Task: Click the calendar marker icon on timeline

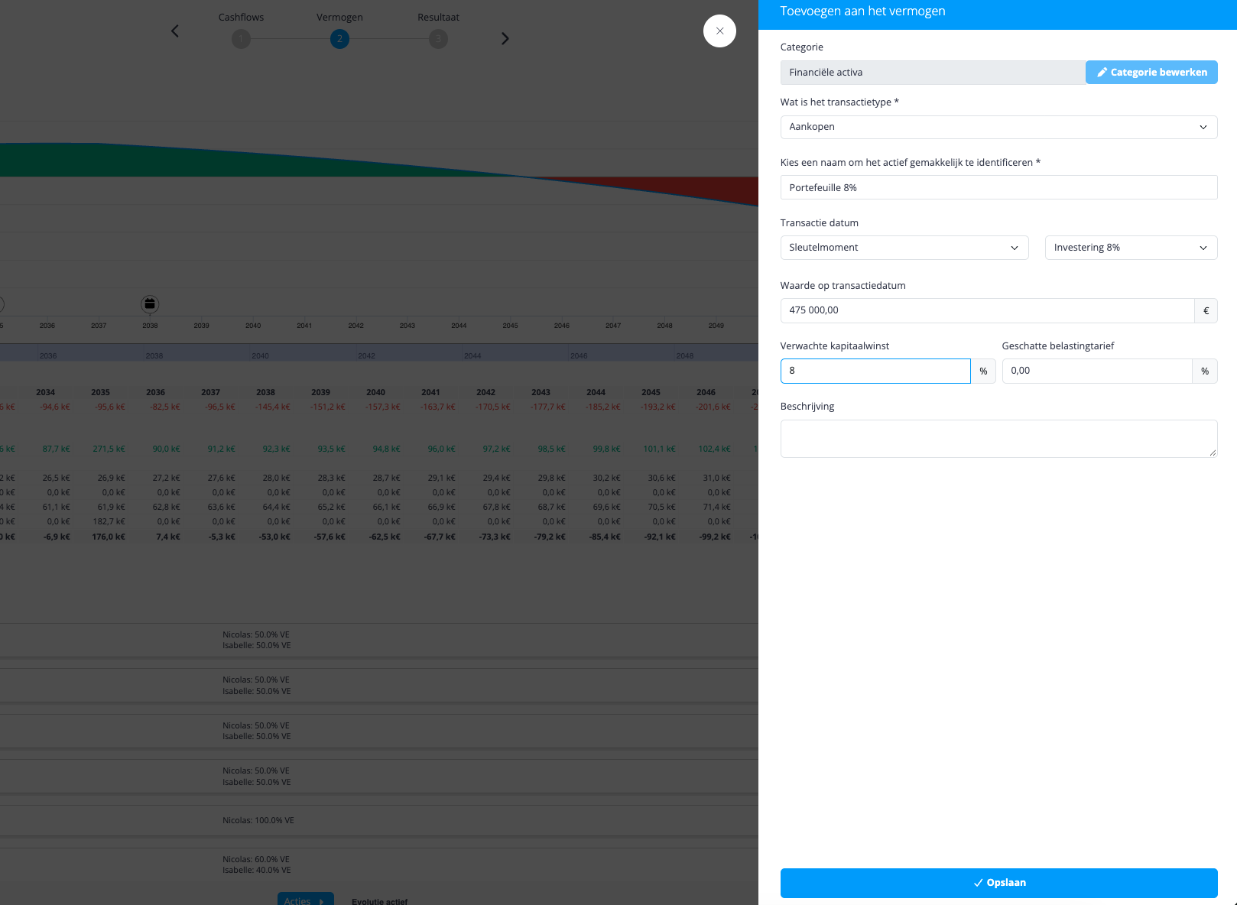Action: point(150,304)
